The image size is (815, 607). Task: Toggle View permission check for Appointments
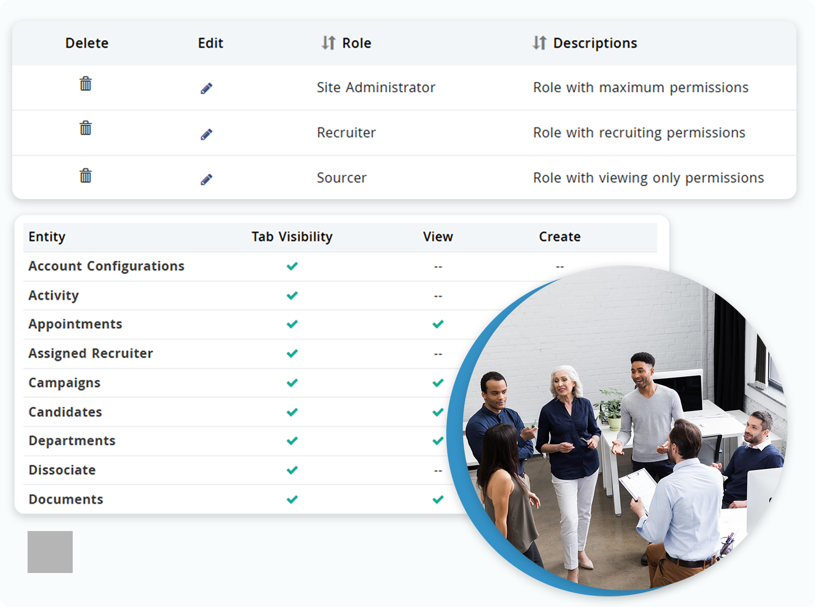pyautogui.click(x=438, y=324)
